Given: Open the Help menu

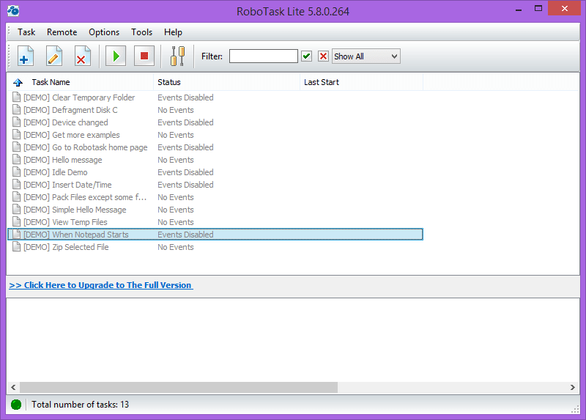Looking at the screenshot, I should pos(173,32).
